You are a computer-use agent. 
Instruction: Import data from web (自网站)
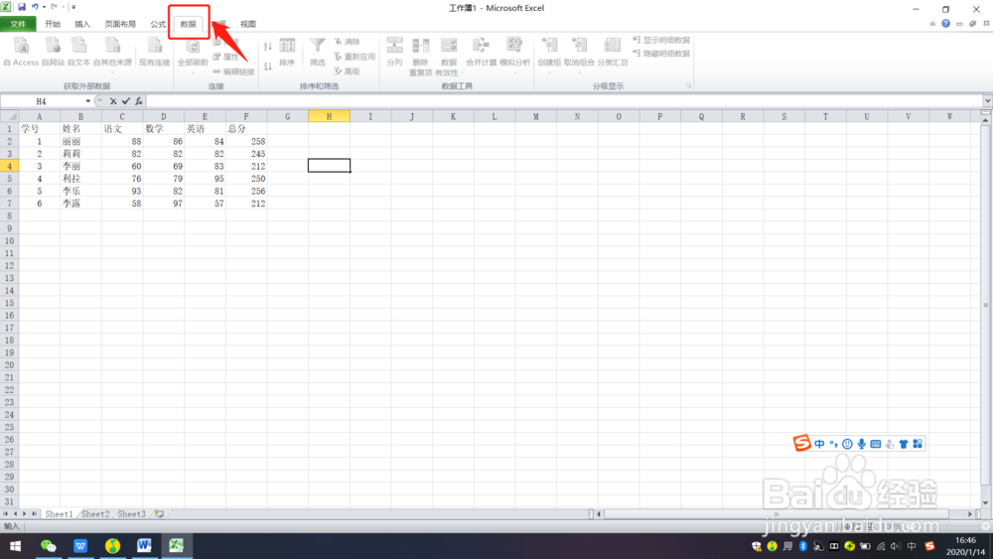(x=53, y=52)
